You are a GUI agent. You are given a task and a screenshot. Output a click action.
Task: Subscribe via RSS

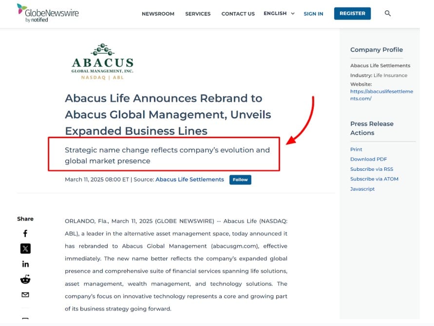372,169
